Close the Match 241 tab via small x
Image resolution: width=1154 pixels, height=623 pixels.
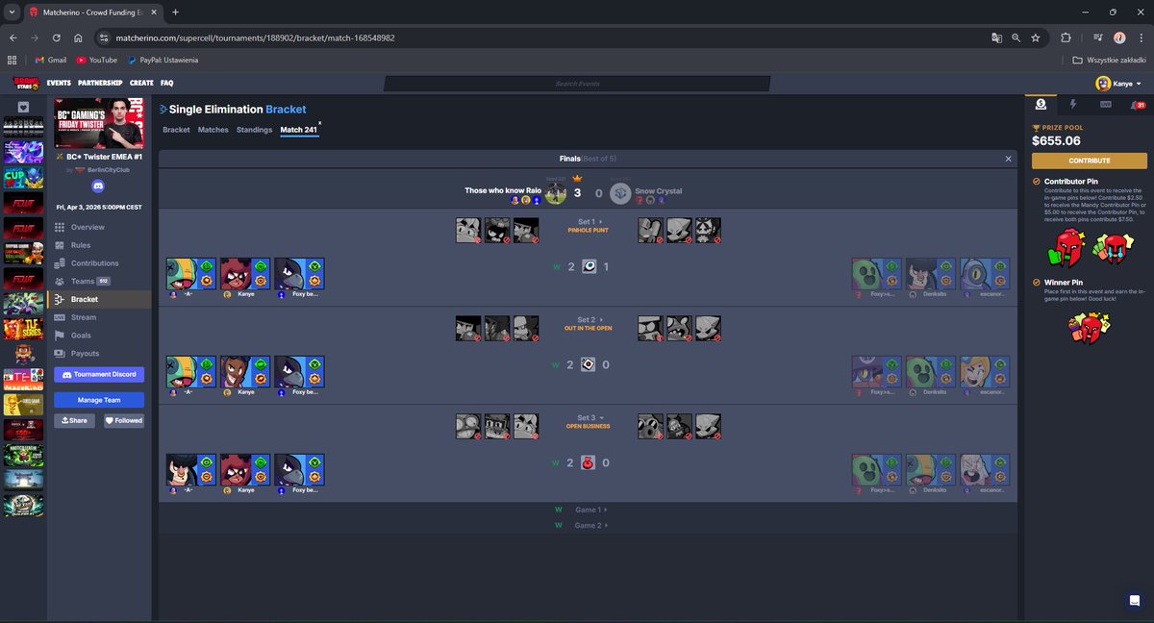click(x=319, y=123)
